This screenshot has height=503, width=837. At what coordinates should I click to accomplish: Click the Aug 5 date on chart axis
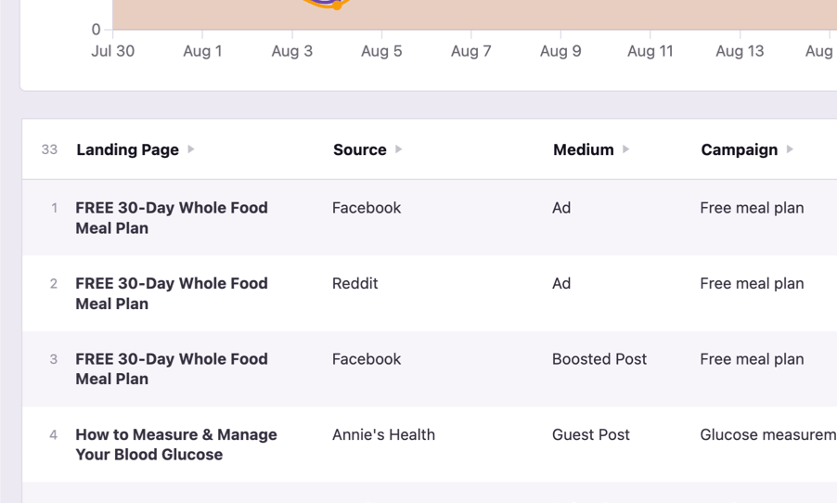(x=381, y=51)
